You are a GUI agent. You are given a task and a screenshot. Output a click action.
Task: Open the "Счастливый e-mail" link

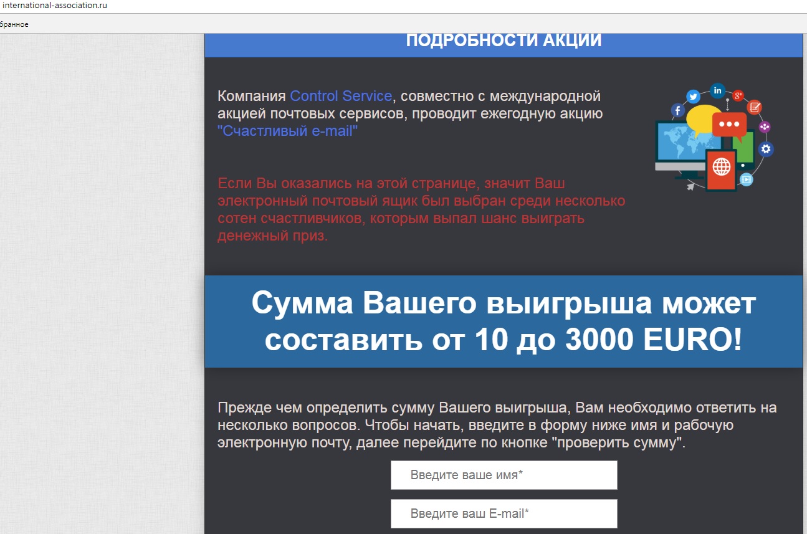click(287, 131)
